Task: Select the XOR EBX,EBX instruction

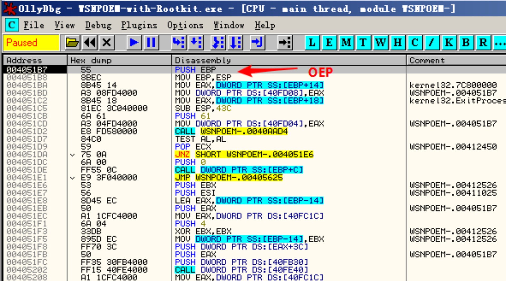Action: 203,231
